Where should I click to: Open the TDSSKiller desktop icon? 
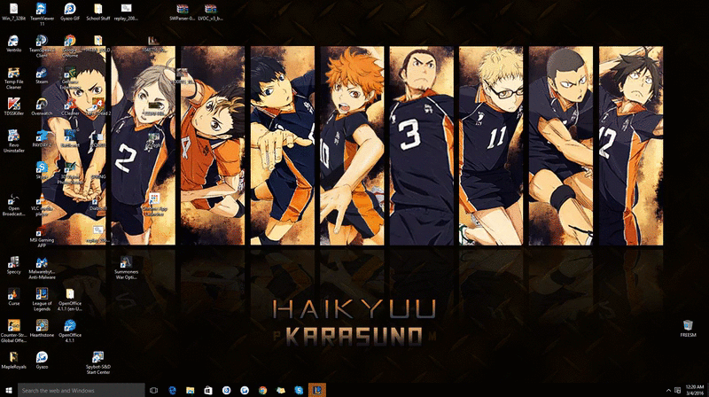(x=13, y=107)
